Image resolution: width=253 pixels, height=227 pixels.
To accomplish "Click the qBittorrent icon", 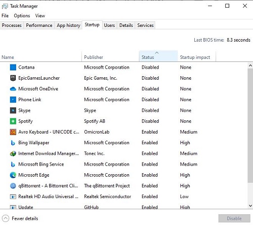I will click(13, 186).
